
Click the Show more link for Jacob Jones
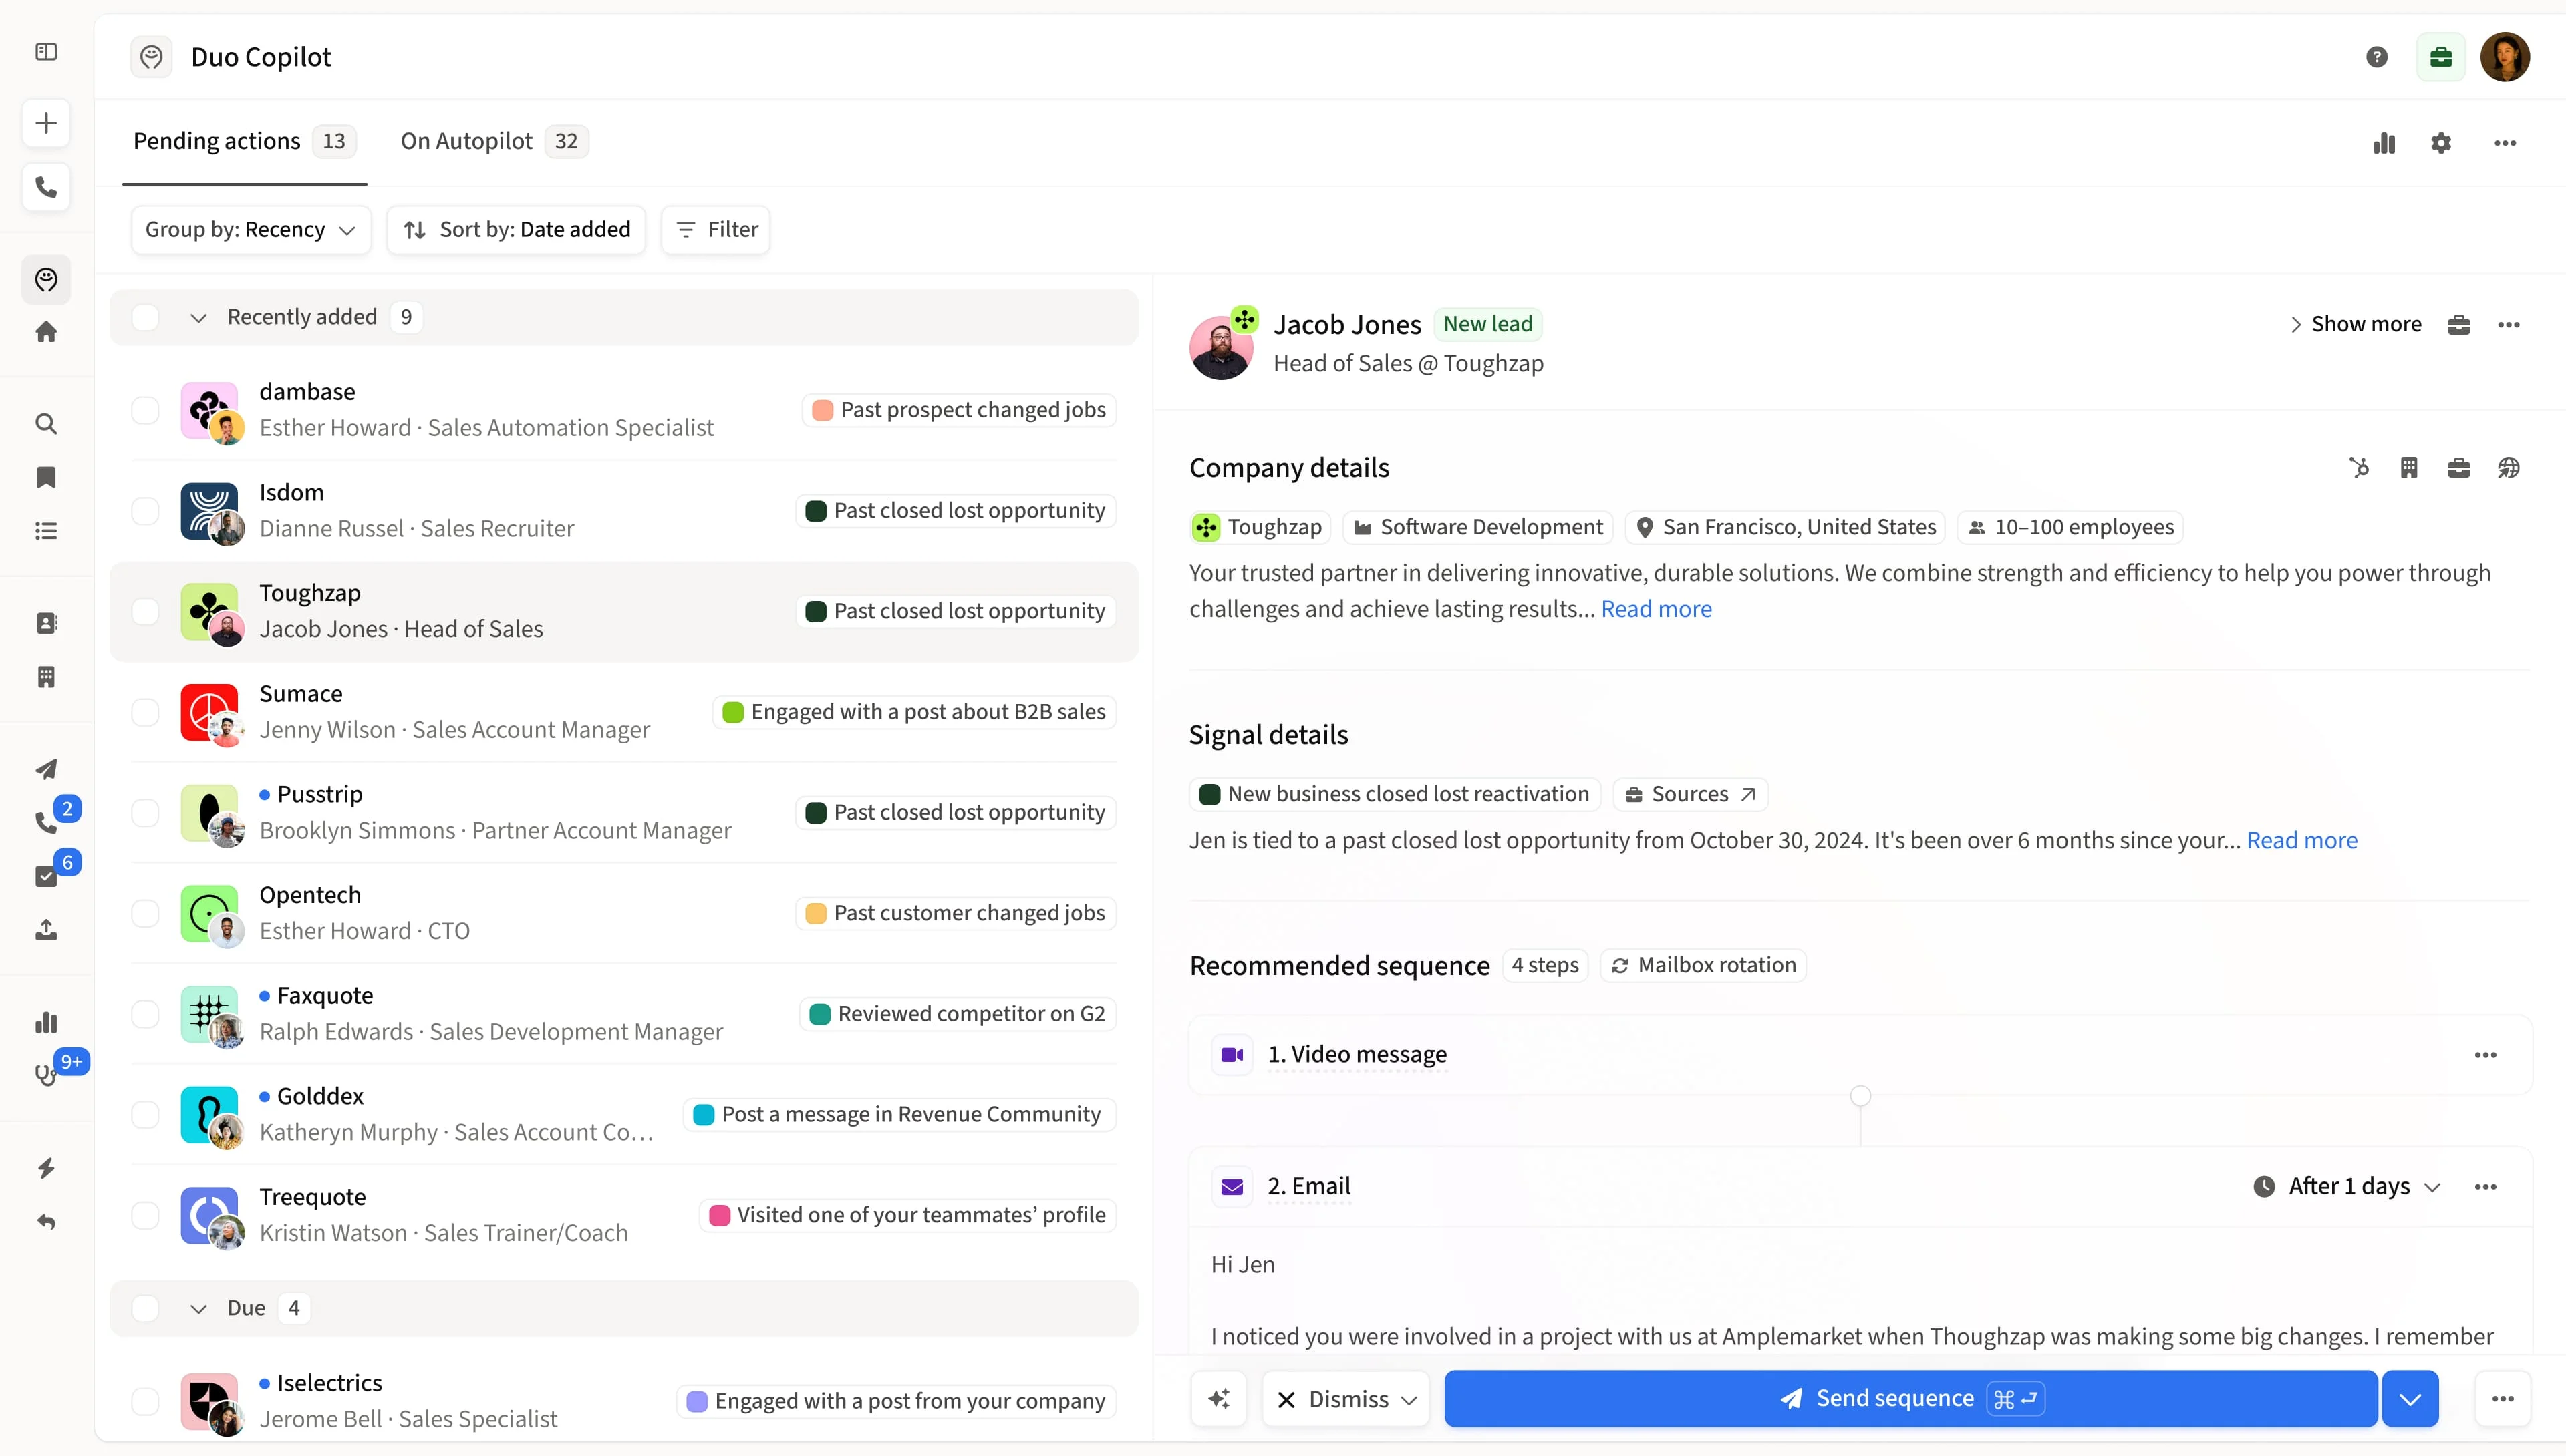point(2367,323)
